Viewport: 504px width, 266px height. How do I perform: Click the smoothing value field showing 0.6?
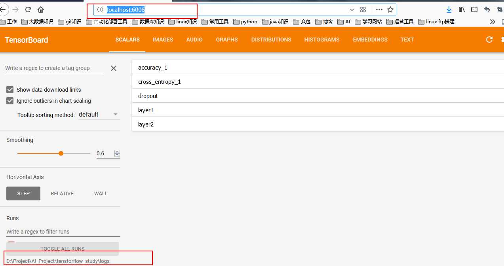point(105,153)
